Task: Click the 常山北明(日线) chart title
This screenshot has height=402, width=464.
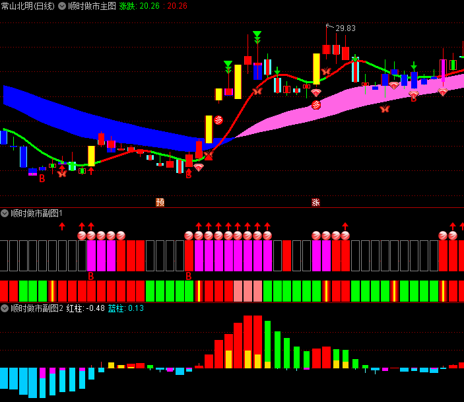Action: click(28, 6)
